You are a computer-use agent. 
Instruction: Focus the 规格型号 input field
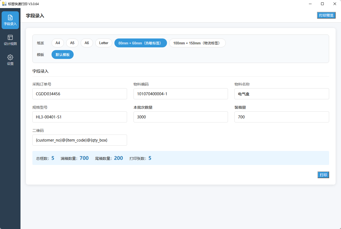click(80, 117)
